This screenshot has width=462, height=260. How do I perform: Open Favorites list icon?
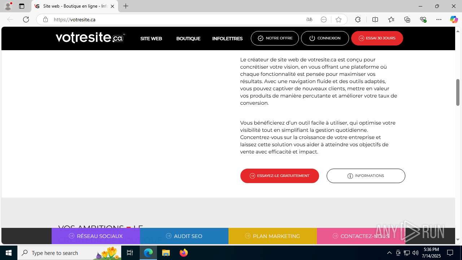tap(391, 19)
